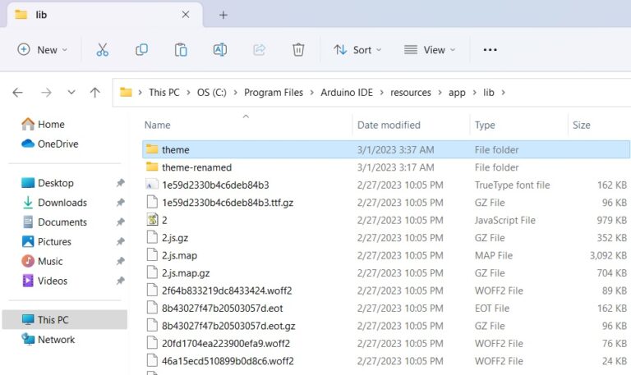The image size is (631, 375).
Task: Select This PC in navigation pane
Action: click(x=64, y=320)
